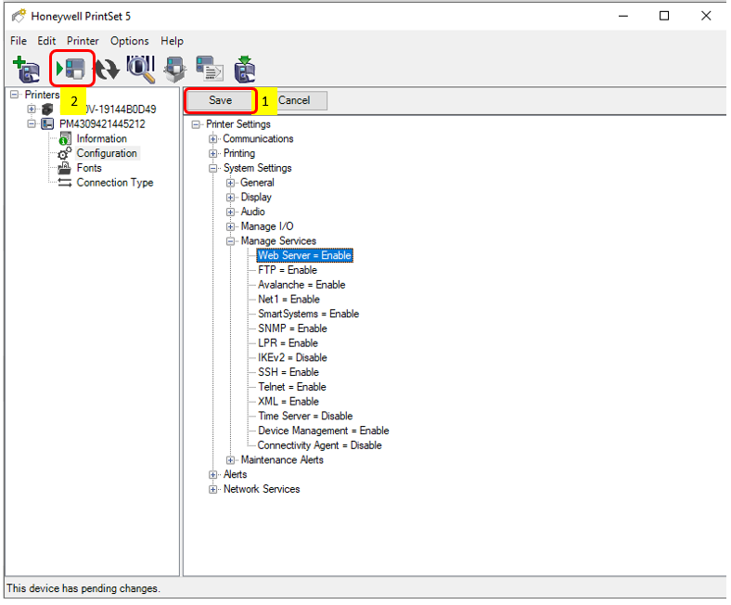Expand the General settings node
This screenshot has height=605, width=731.
230,183
